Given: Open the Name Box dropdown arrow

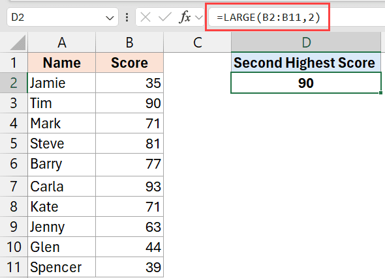Looking at the screenshot, I should 110,18.
